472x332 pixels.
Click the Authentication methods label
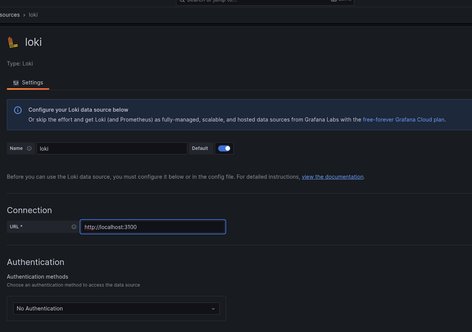tap(38, 277)
